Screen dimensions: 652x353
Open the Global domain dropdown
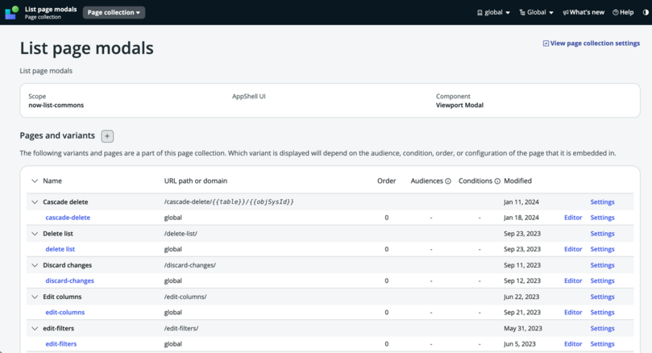pos(537,12)
